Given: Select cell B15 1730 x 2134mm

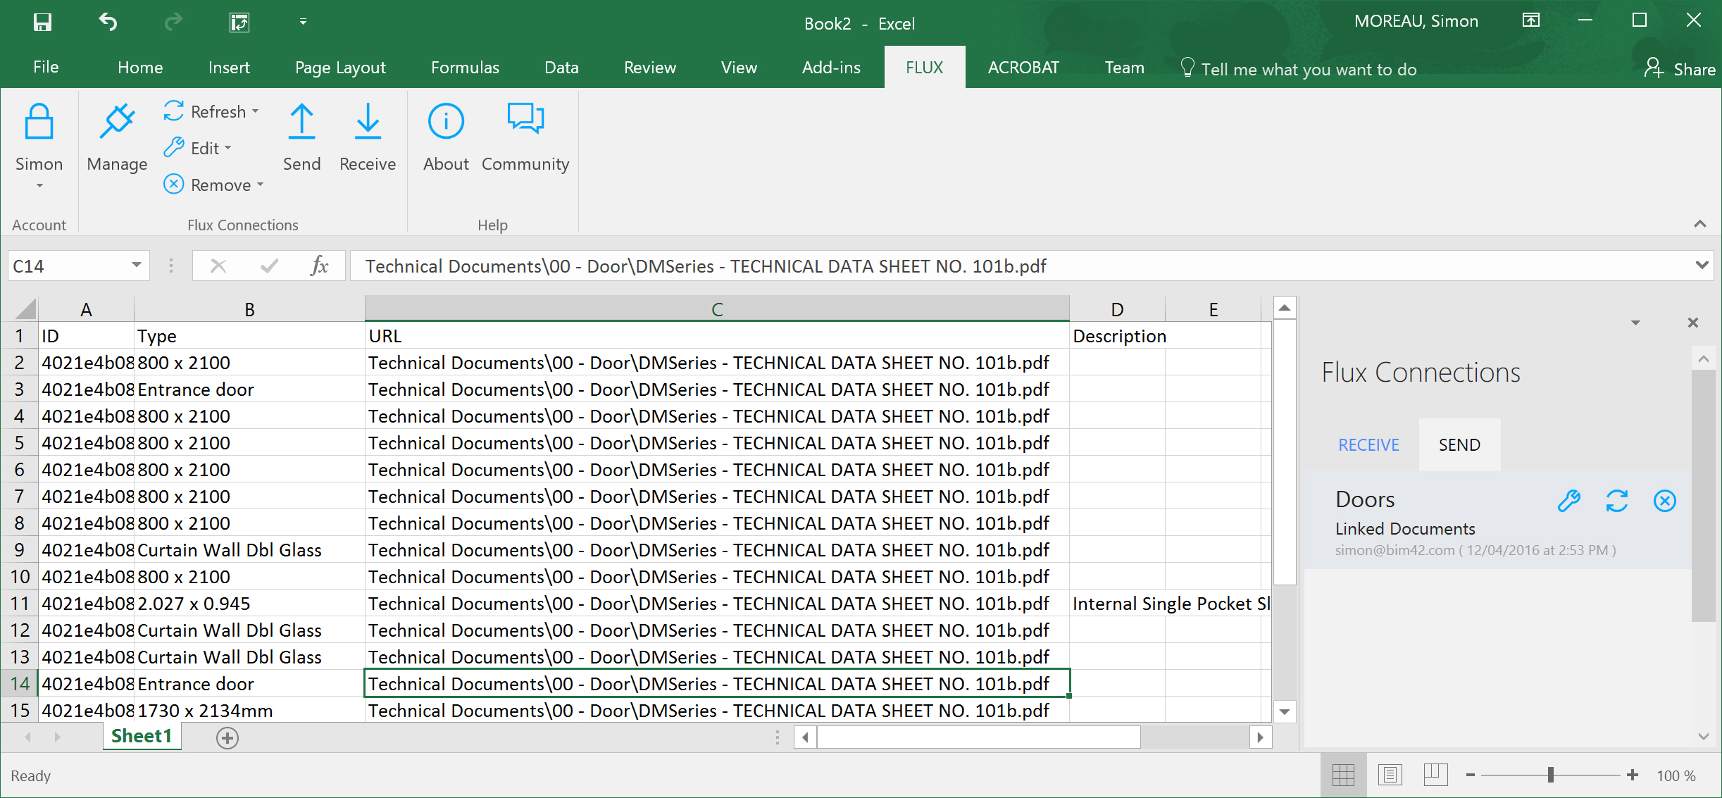Looking at the screenshot, I should [249, 710].
